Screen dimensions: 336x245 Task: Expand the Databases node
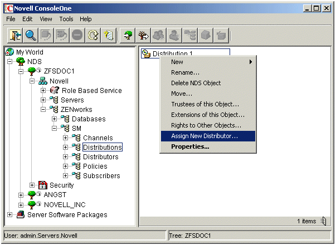tap(54, 119)
